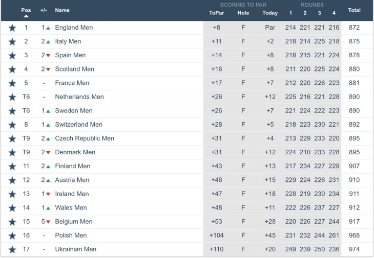Click the favorite star for England Men
The image size is (374, 258).
point(12,28)
